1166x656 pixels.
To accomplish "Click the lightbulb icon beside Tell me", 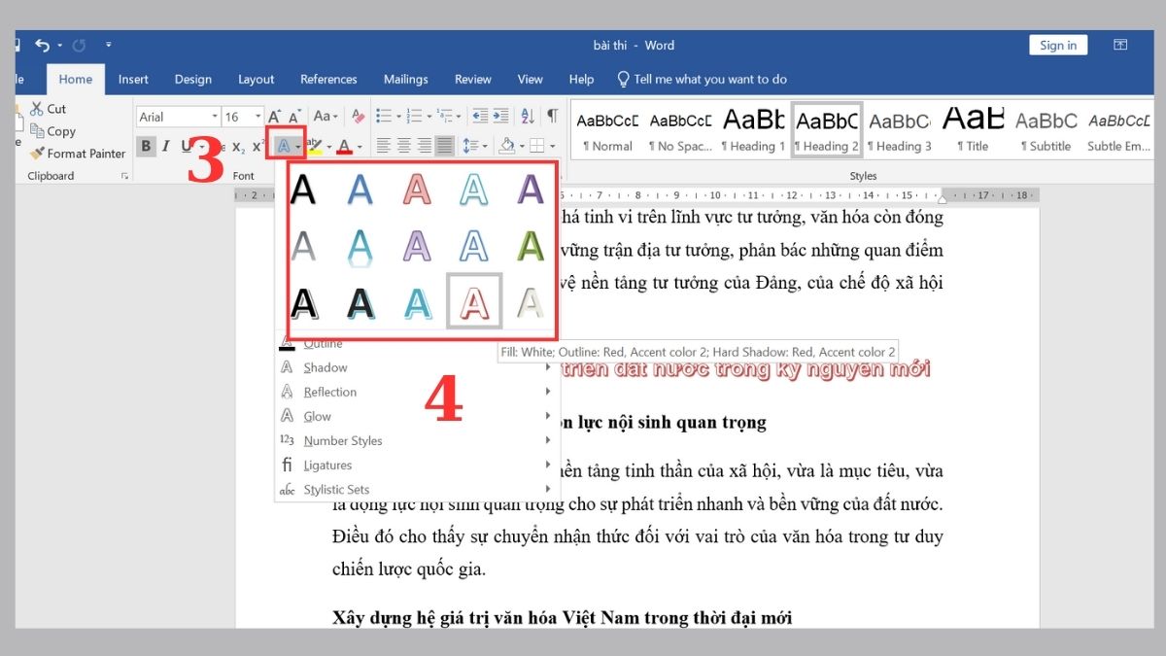I will (624, 79).
